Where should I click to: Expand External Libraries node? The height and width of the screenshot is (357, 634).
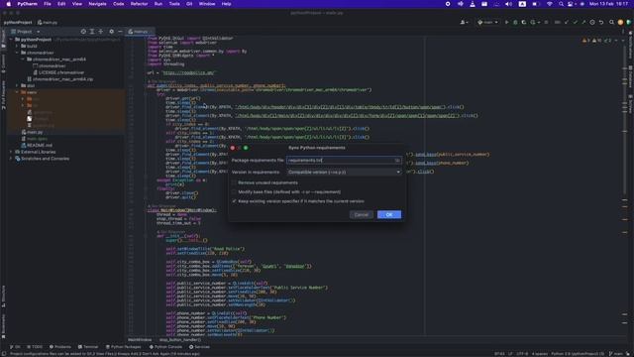pos(11,152)
